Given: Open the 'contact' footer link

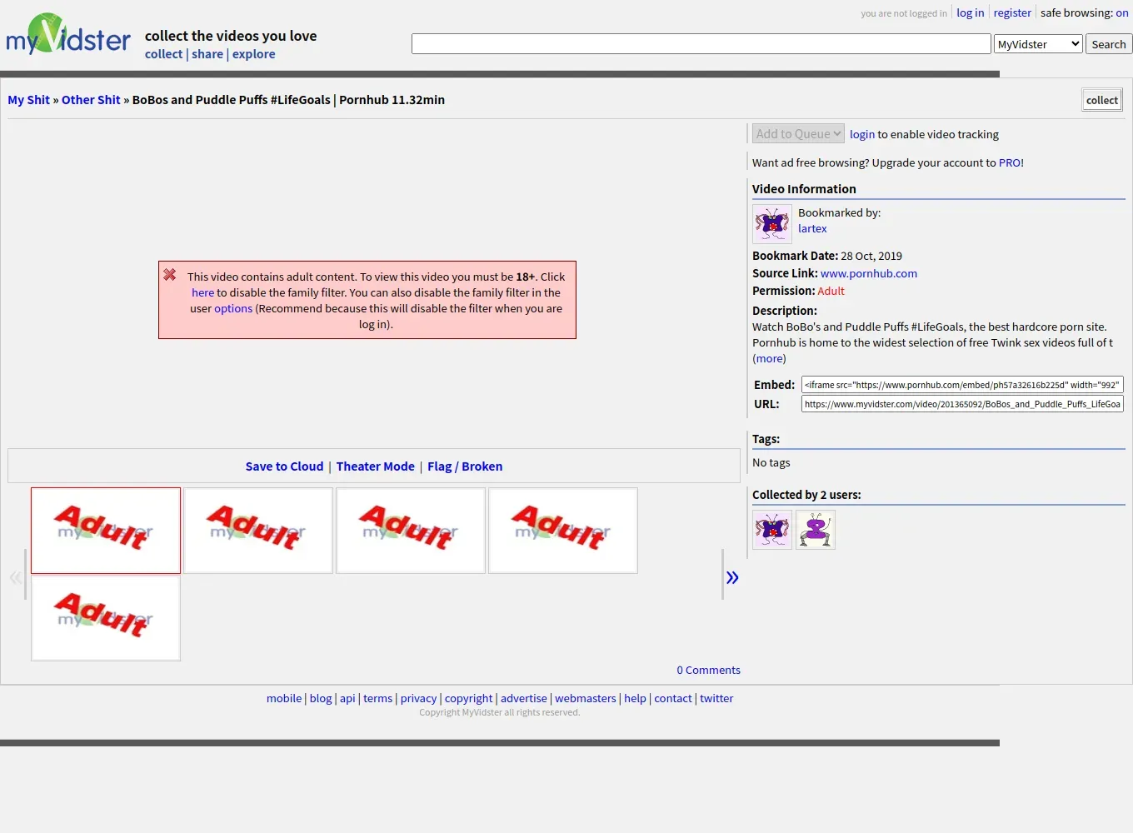Looking at the screenshot, I should click(673, 699).
